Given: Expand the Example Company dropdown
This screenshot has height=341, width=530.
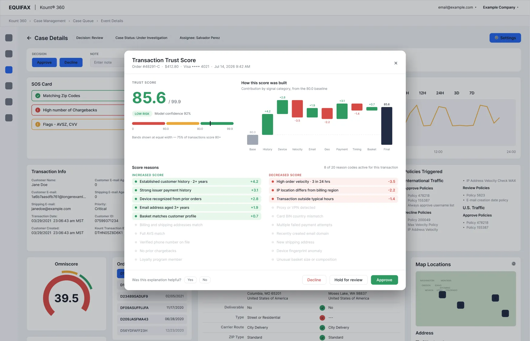Looking at the screenshot, I should 501,7.
